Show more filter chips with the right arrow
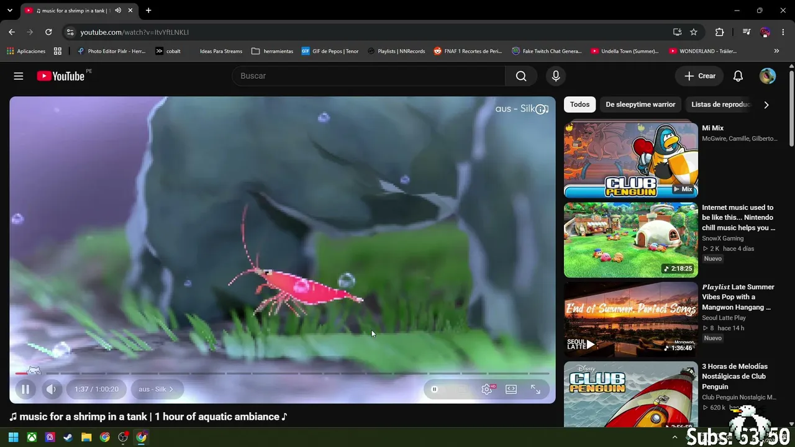The width and height of the screenshot is (795, 447). [766, 105]
